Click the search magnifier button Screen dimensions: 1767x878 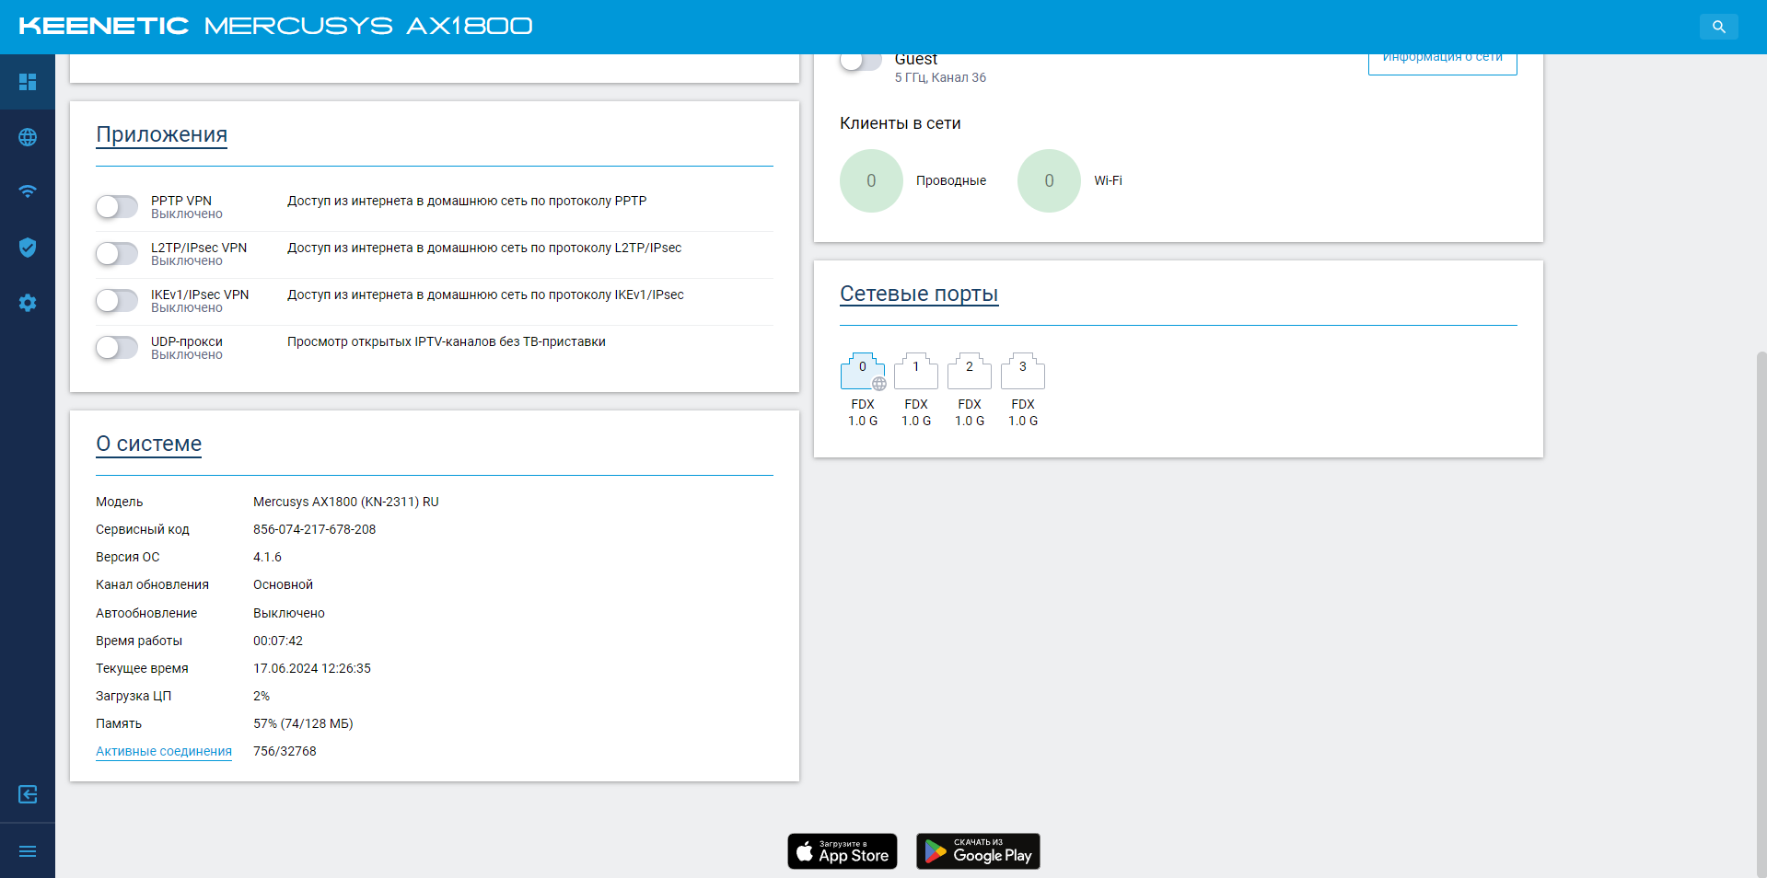point(1718,27)
